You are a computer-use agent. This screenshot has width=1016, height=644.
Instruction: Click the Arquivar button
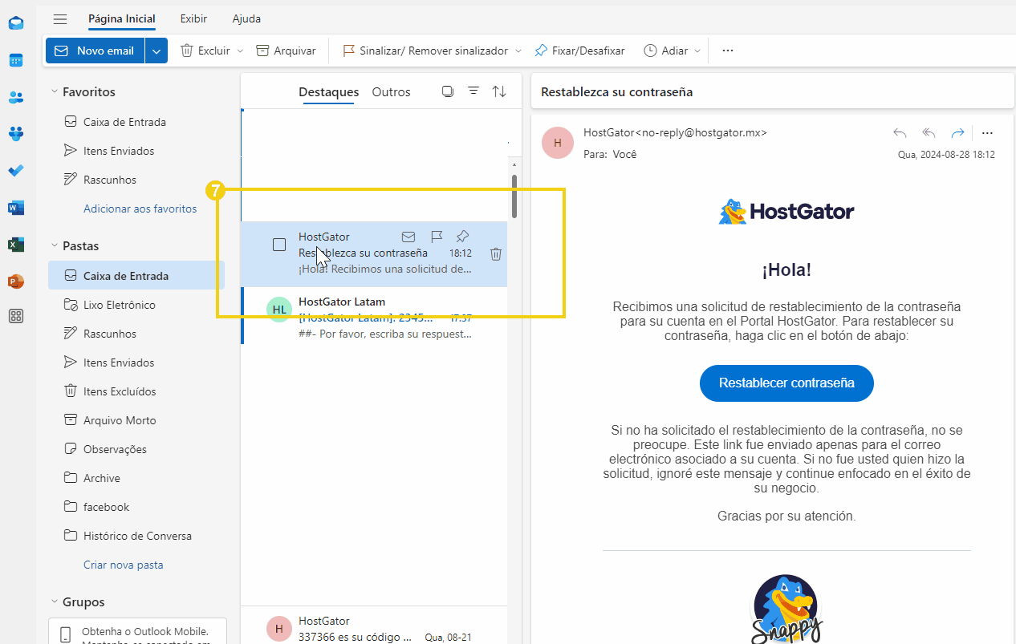(x=287, y=51)
